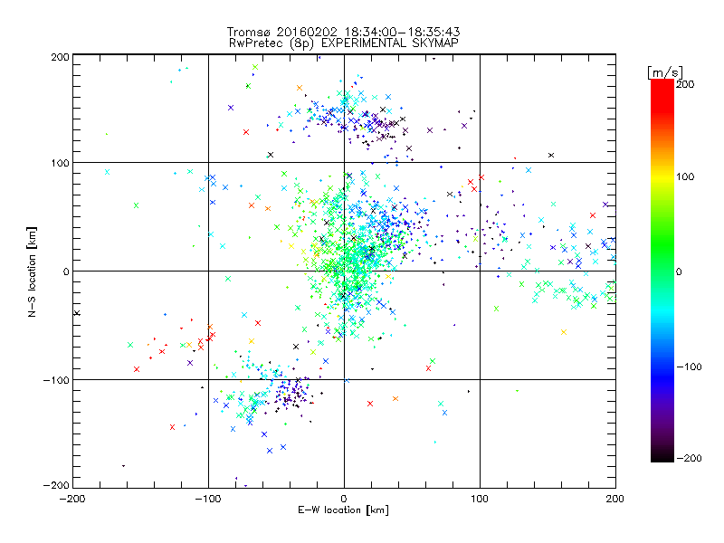The width and height of the screenshot is (724, 543).
Task: Click the '[m/s]' unit label above the color bar
Action: tap(665, 72)
